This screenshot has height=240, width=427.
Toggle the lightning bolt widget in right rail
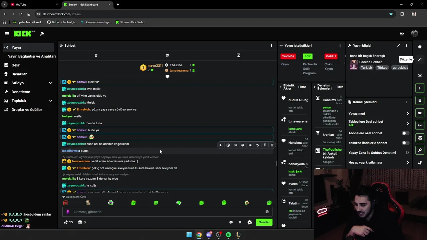420,88
